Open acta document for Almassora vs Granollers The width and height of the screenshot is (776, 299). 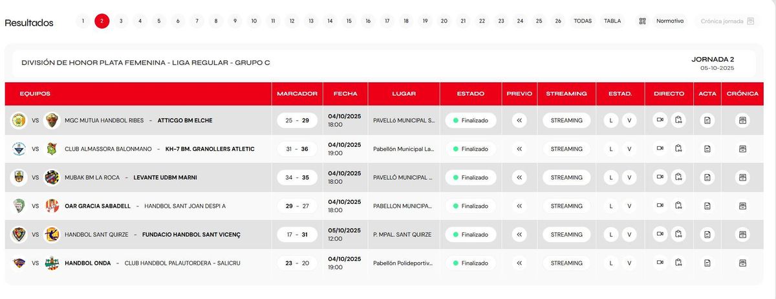click(707, 149)
